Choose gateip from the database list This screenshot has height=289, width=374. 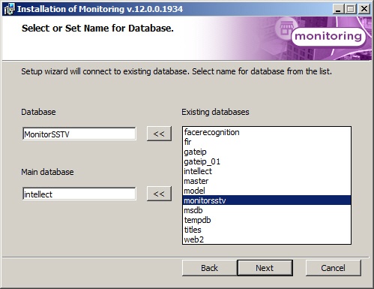click(267, 152)
